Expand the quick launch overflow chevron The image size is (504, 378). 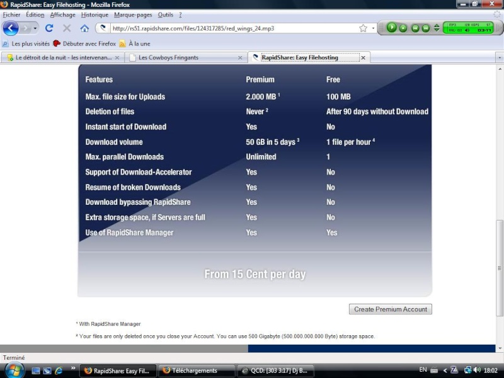(x=73, y=369)
